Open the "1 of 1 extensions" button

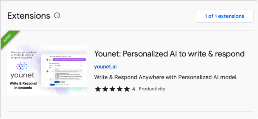pyautogui.click(x=225, y=16)
